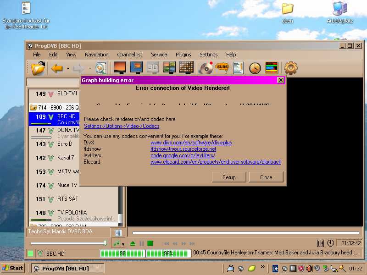This screenshot has width=367, height=275.
Task: Click the open file folder toolbar icon
Action: tap(39, 68)
